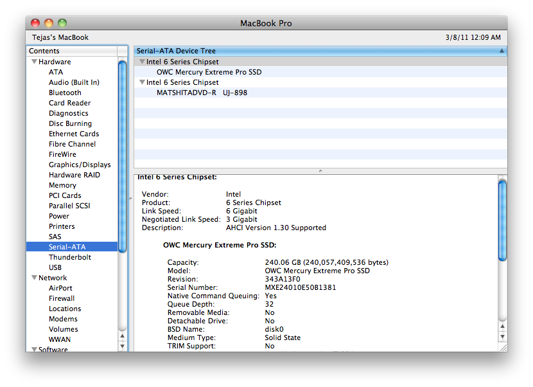The height and width of the screenshot is (387, 533).
Task: Select Modems under Network
Action: click(63, 319)
